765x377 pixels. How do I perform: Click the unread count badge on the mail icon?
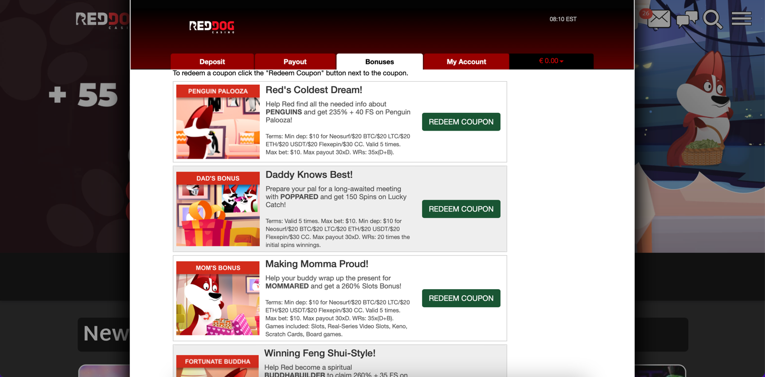coord(645,14)
